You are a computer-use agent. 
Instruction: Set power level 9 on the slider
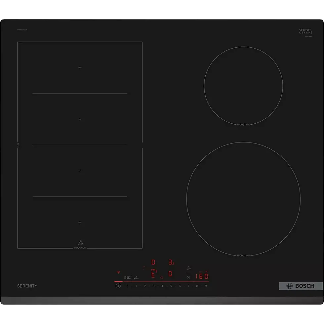(x=206, y=286)
